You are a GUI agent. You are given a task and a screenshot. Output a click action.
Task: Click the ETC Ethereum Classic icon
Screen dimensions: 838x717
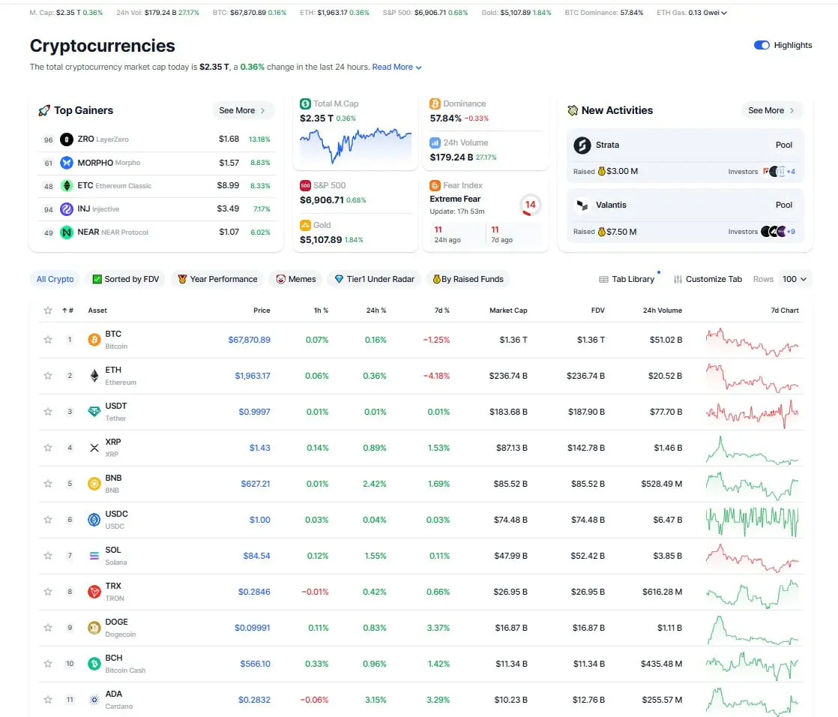pos(66,185)
